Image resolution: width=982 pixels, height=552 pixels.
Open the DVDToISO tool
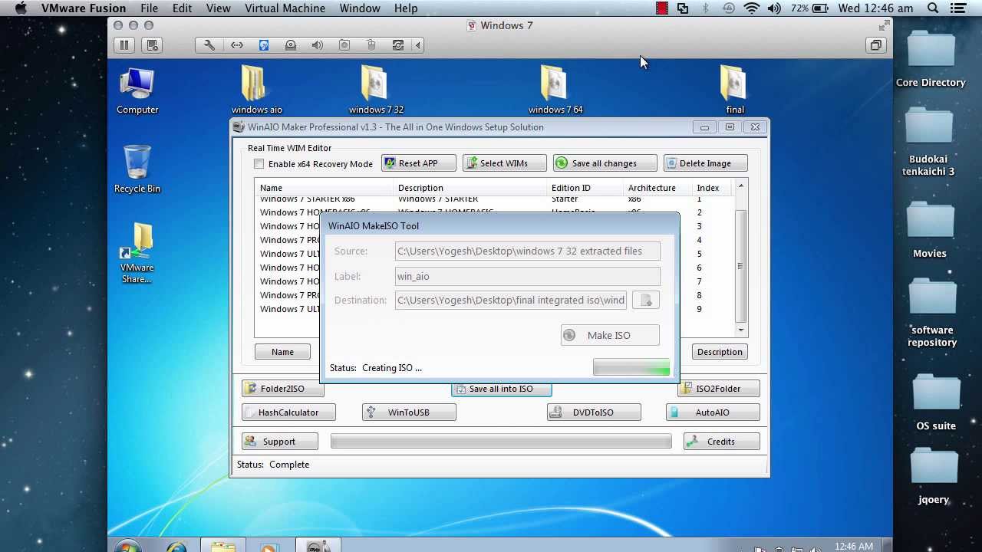594,412
